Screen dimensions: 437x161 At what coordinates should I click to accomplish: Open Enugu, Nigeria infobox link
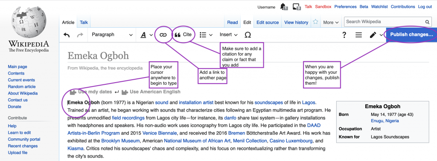click(385, 121)
